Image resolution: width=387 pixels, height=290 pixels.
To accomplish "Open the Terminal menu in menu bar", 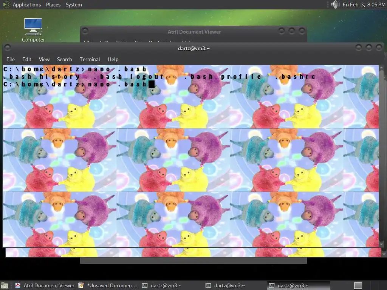I will 90,59.
